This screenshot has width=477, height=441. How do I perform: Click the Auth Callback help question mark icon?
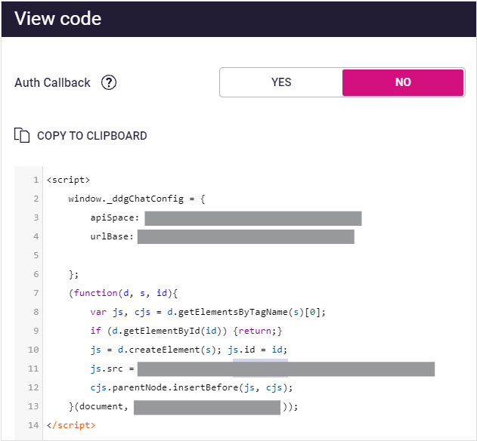[109, 83]
